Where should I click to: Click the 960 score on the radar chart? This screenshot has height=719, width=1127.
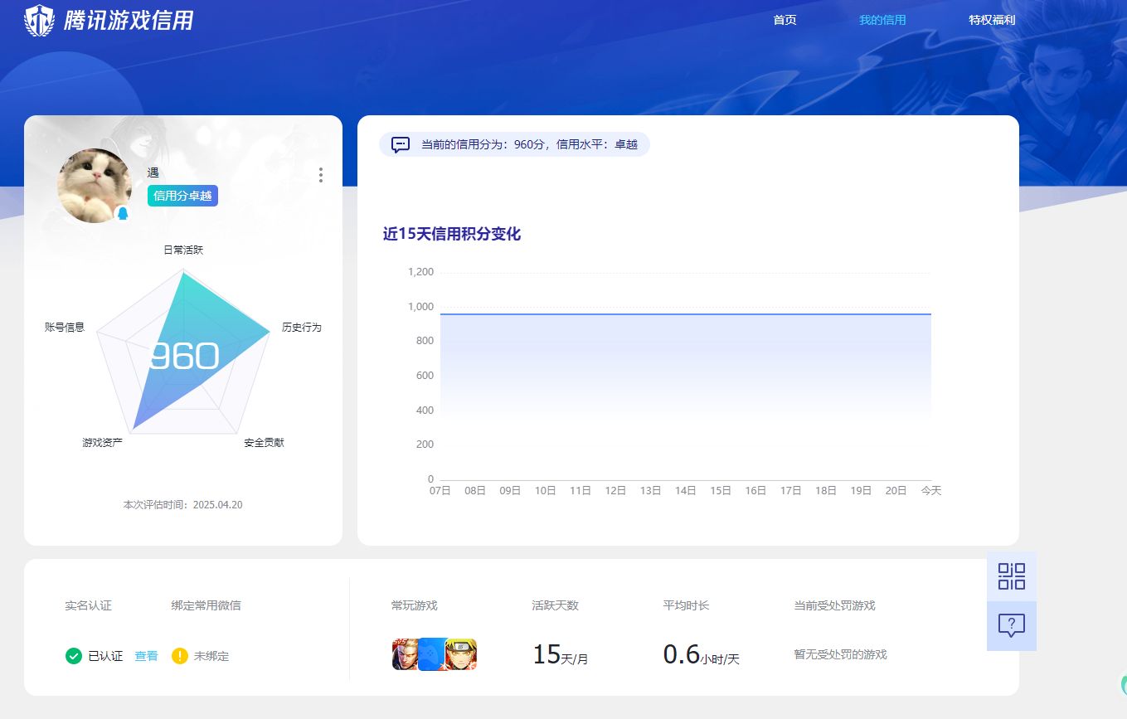(183, 357)
